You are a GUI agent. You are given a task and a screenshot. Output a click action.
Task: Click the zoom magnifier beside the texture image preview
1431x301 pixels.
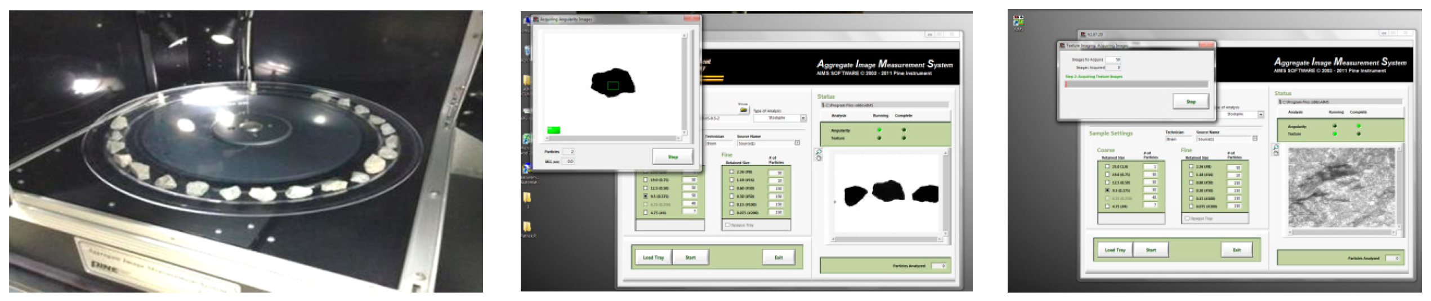(x=1276, y=147)
